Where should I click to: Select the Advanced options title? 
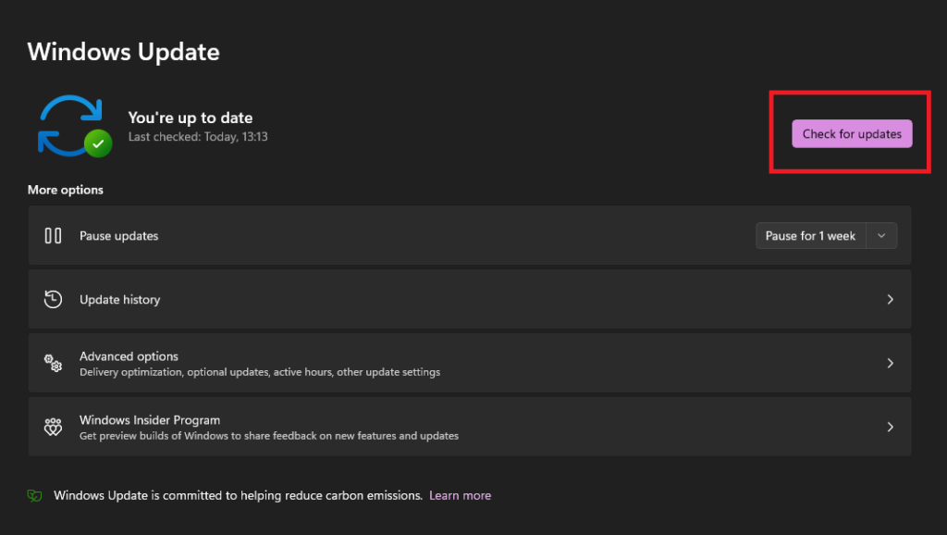point(129,356)
